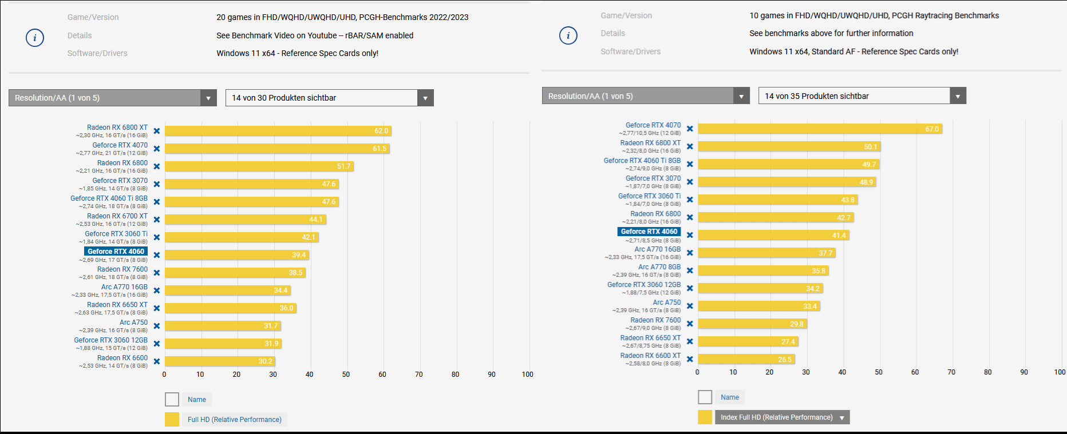Toggle the Name checkbox under left chart
The width and height of the screenshot is (1067, 434).
coord(172,399)
